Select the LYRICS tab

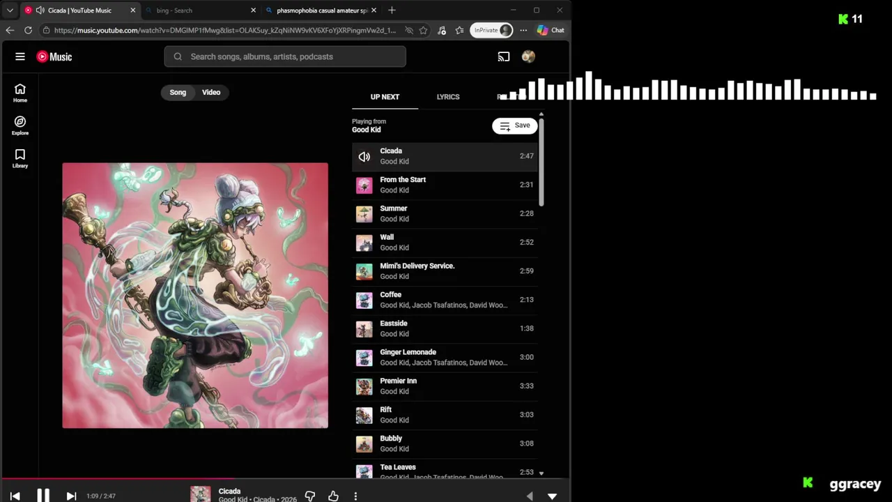[448, 97]
